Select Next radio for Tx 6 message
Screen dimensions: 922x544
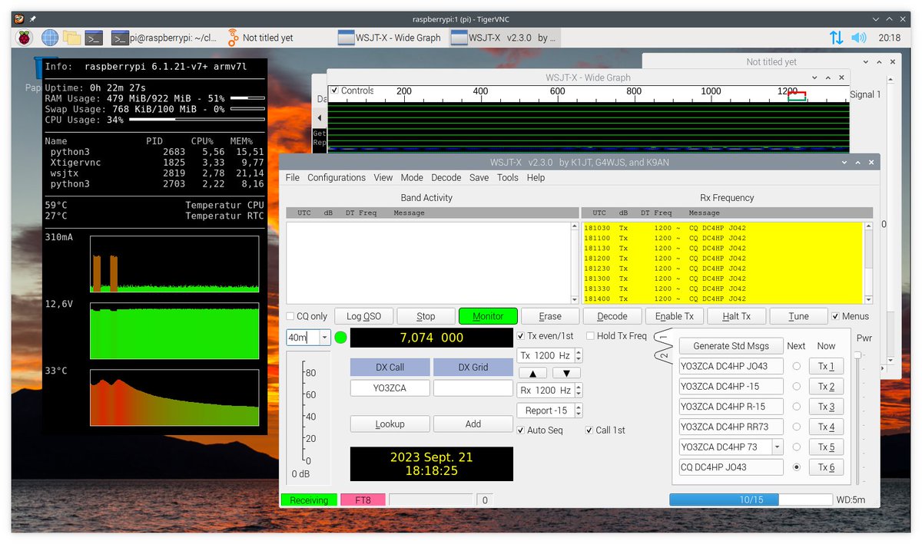[x=796, y=467]
